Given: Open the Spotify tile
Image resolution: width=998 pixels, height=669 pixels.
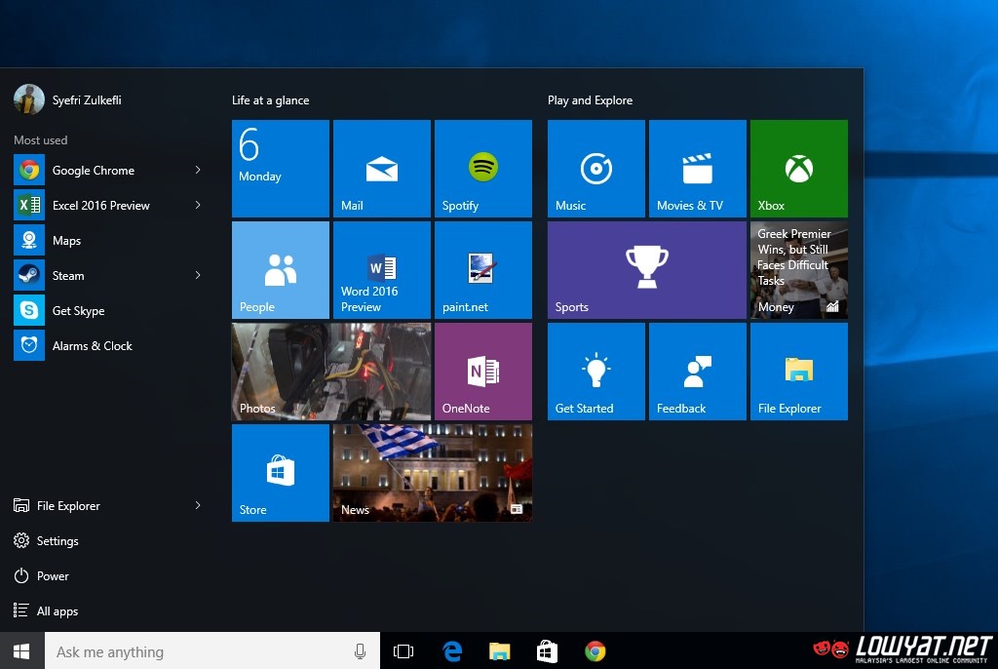Looking at the screenshot, I should pyautogui.click(x=482, y=169).
